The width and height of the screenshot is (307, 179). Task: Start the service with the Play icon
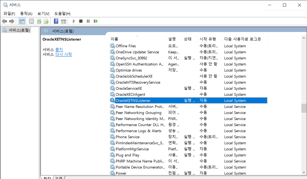pos(74,21)
